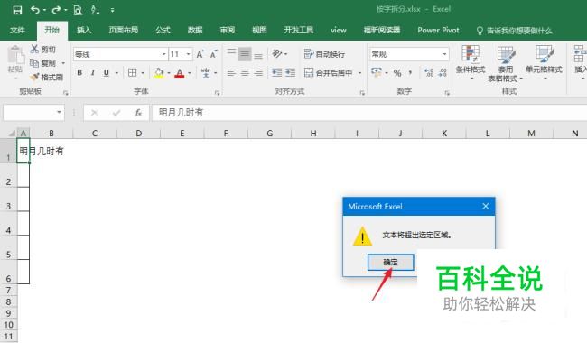Viewport: 587px width, 343px height.
Task: Toggle 自动换行 wrap text
Action: (x=324, y=54)
